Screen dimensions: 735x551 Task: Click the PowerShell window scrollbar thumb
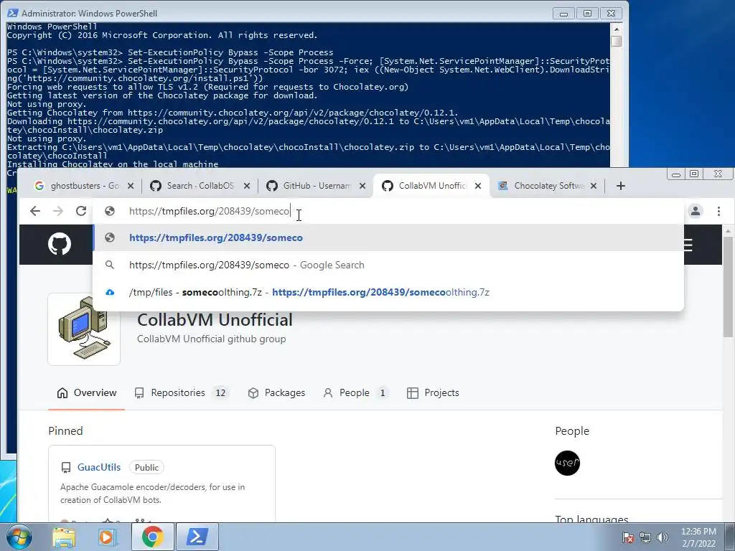point(617,41)
